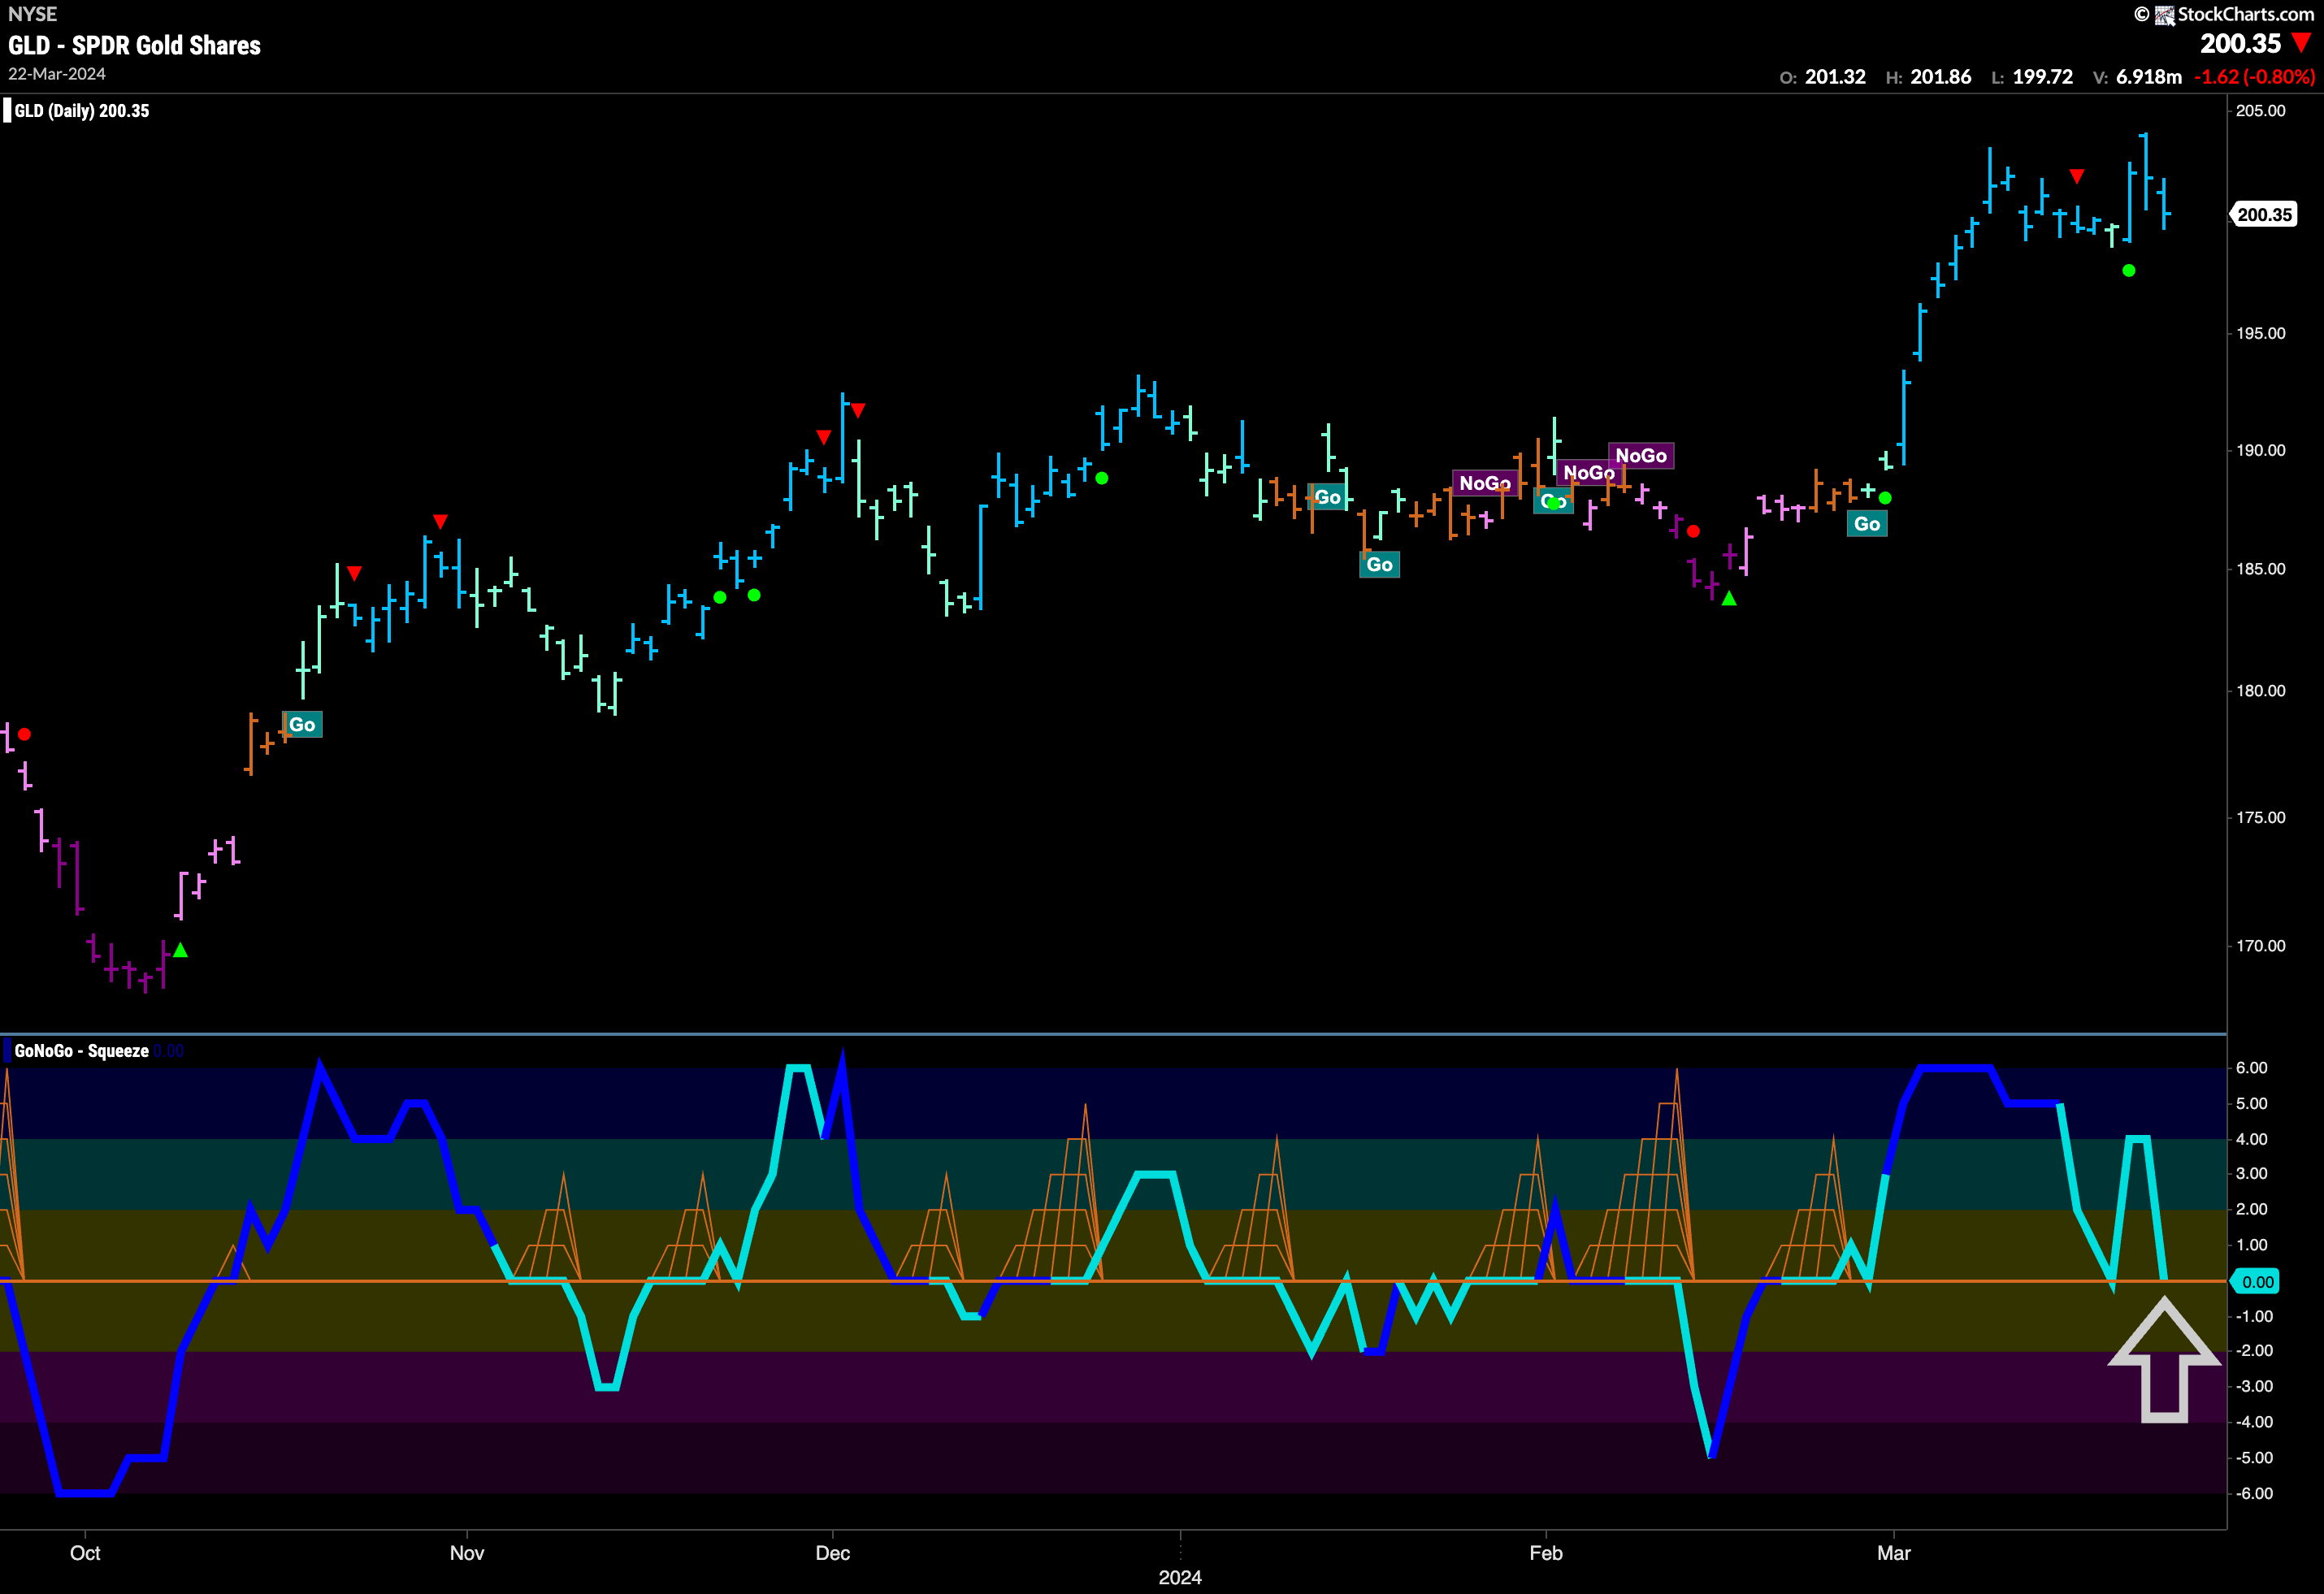Click the 175.00 price axis label
This screenshot has width=2324, height=1594.
(x=2260, y=818)
